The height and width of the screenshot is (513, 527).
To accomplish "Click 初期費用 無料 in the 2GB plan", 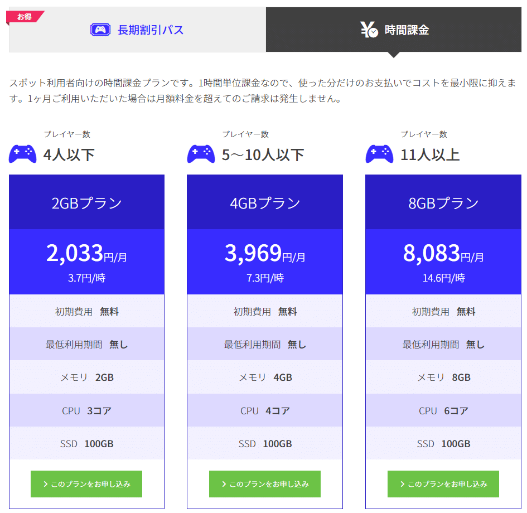I will [x=86, y=311].
